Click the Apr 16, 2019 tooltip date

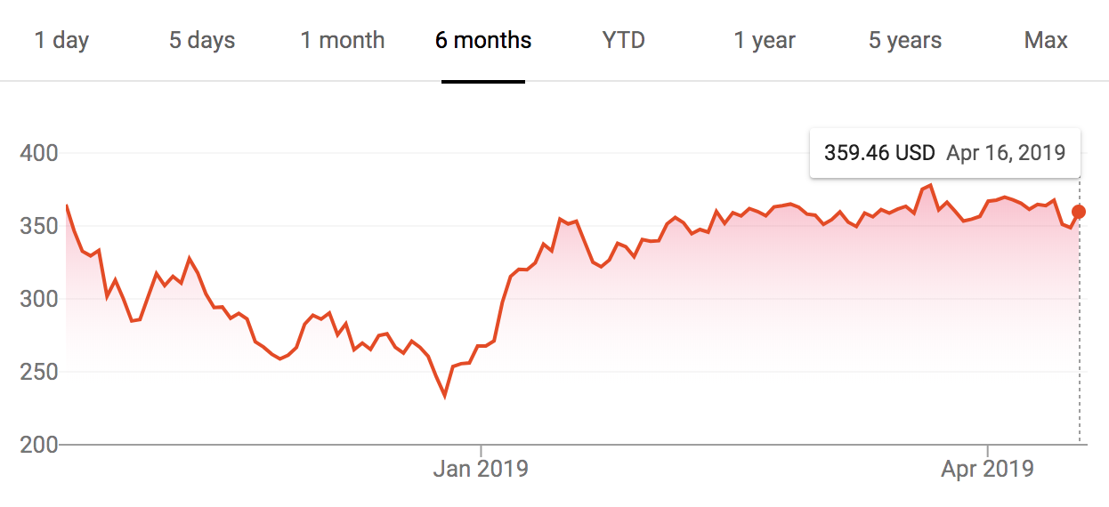coord(1006,153)
